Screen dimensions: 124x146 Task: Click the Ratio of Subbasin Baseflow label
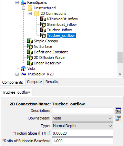tap(27, 141)
